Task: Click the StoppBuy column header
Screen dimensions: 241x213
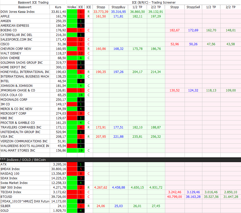Action: tap(118, 7)
